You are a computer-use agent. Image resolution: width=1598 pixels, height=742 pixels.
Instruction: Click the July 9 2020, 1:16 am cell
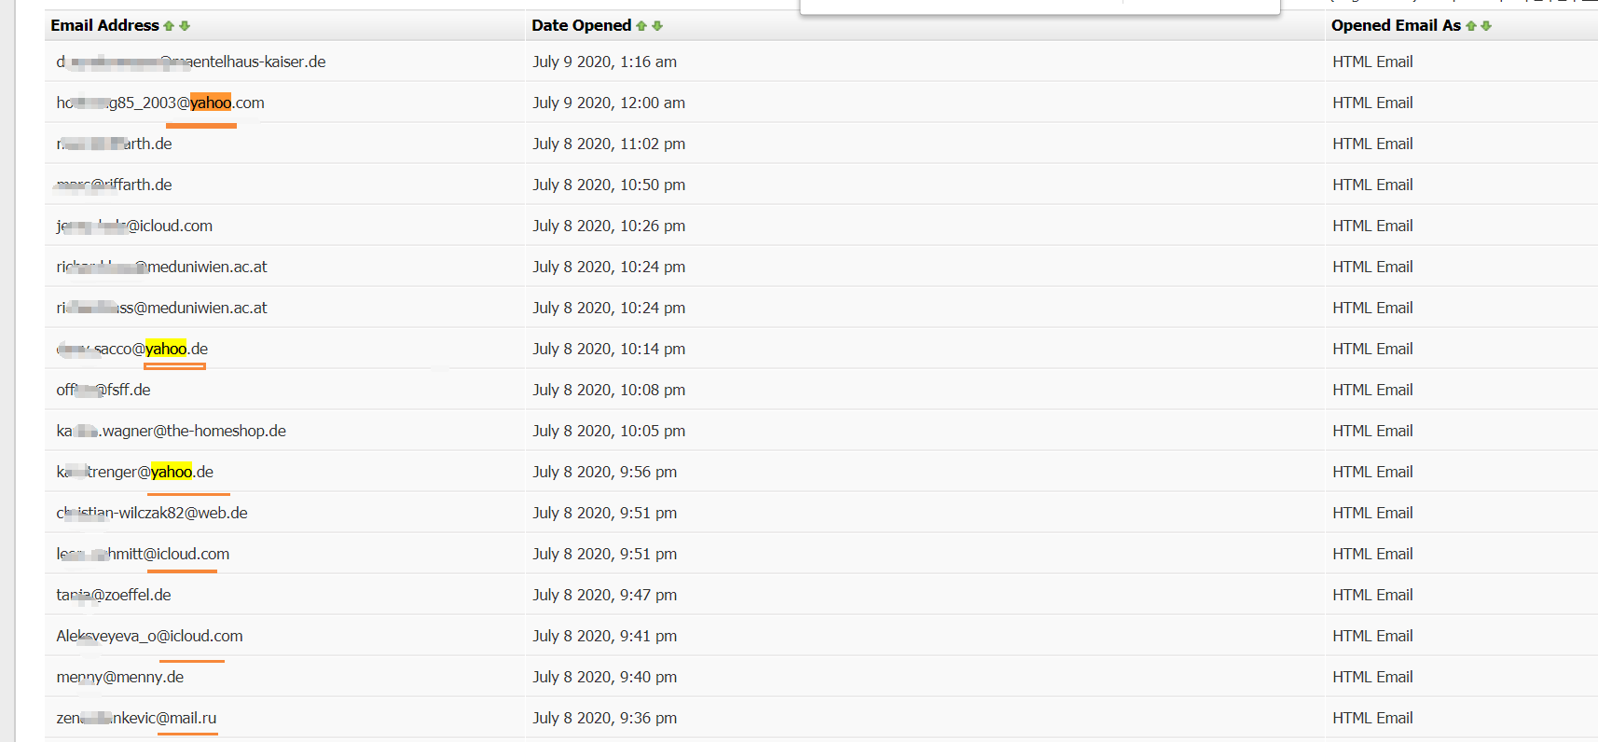coord(604,62)
